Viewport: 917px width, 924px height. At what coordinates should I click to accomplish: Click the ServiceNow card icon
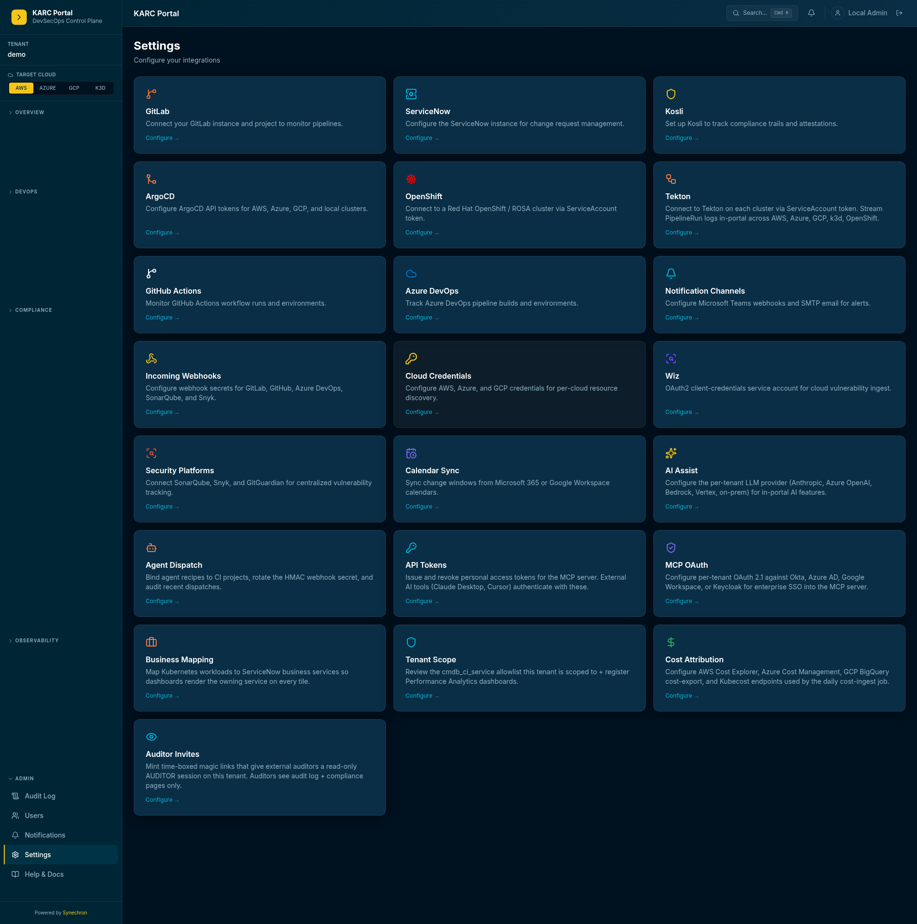(x=411, y=94)
